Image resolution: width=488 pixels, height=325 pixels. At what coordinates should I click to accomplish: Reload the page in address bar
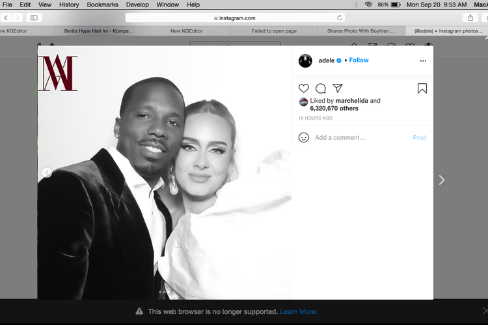point(340,18)
